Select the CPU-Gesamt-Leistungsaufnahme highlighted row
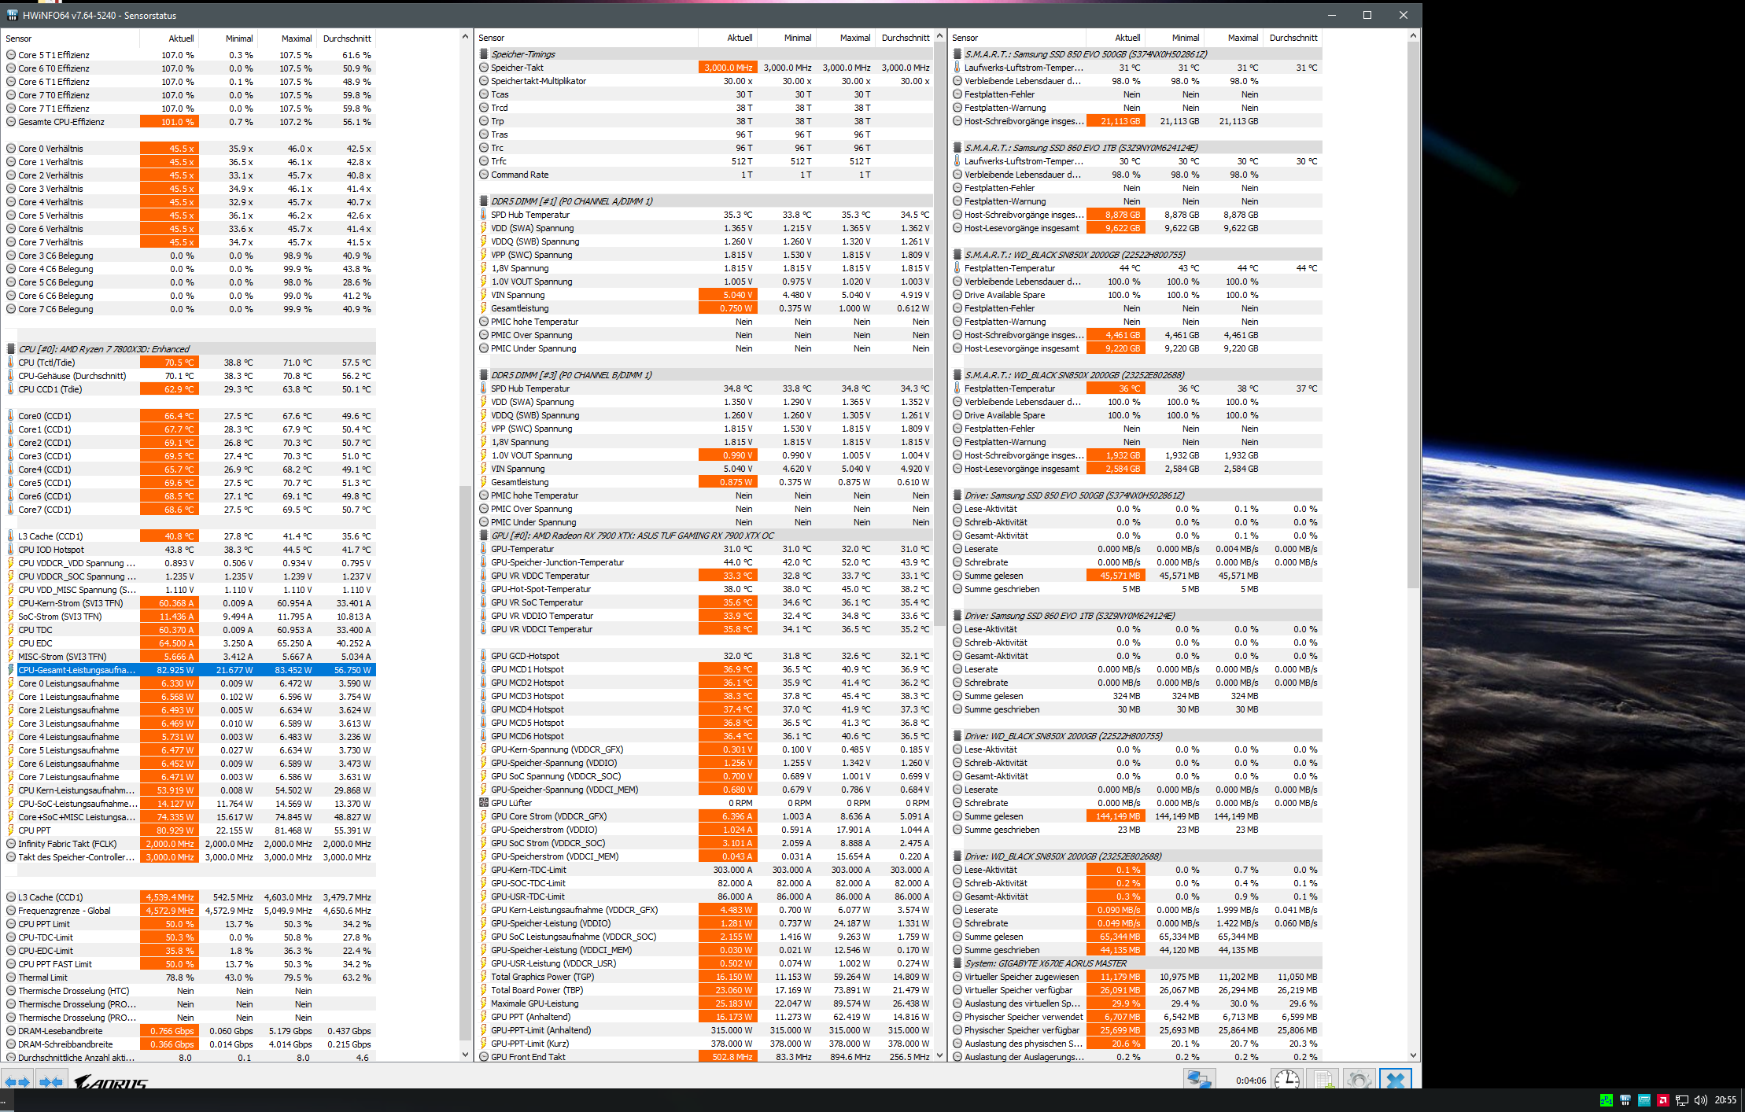This screenshot has width=1745, height=1112. click(76, 670)
